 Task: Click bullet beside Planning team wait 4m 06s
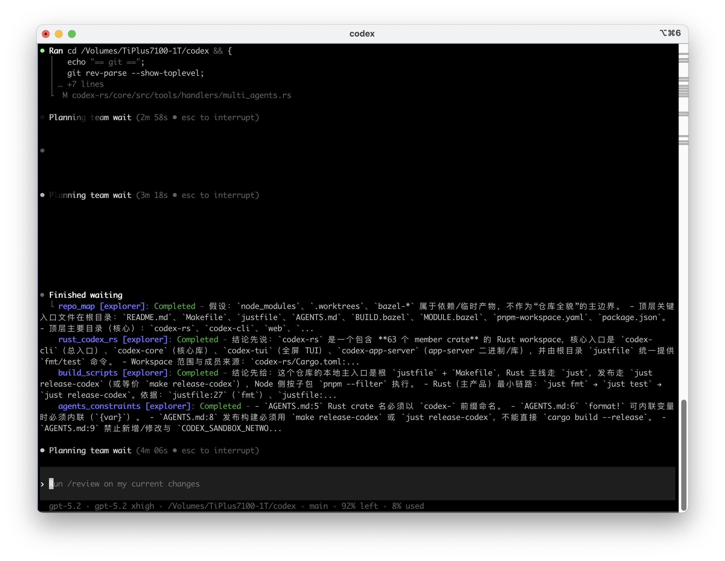pyautogui.click(x=42, y=450)
